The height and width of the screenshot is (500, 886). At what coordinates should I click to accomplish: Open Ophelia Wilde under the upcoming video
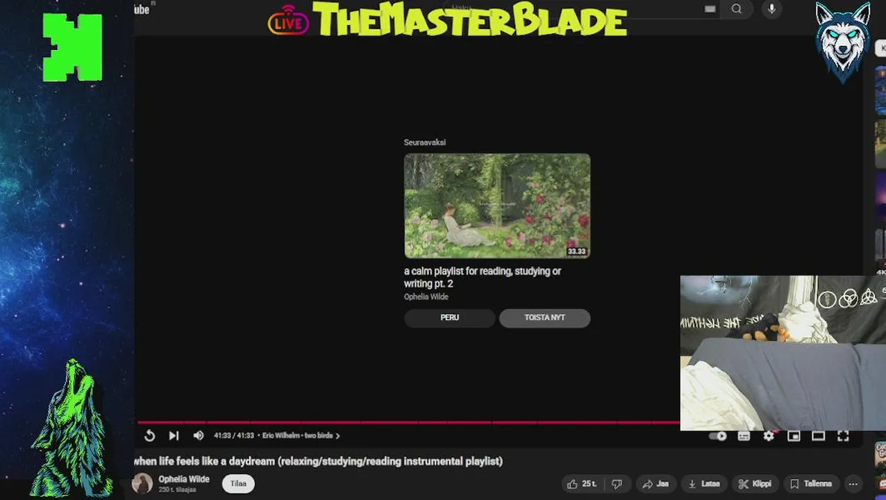[426, 297]
